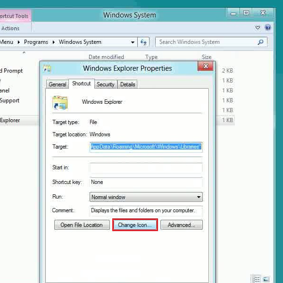Click the properties dialog title bar icon
Image resolution: width=283 pixels, height=283 pixels.
[47, 69]
